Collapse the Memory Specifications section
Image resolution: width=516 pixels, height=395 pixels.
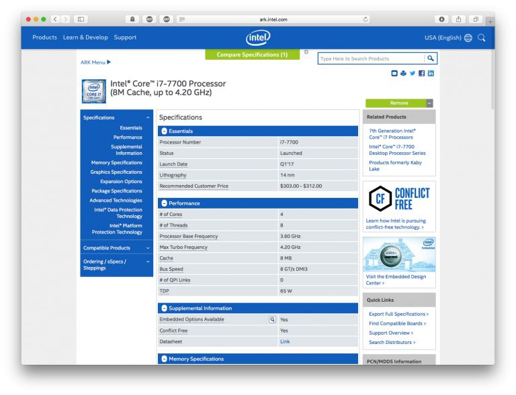(x=164, y=359)
